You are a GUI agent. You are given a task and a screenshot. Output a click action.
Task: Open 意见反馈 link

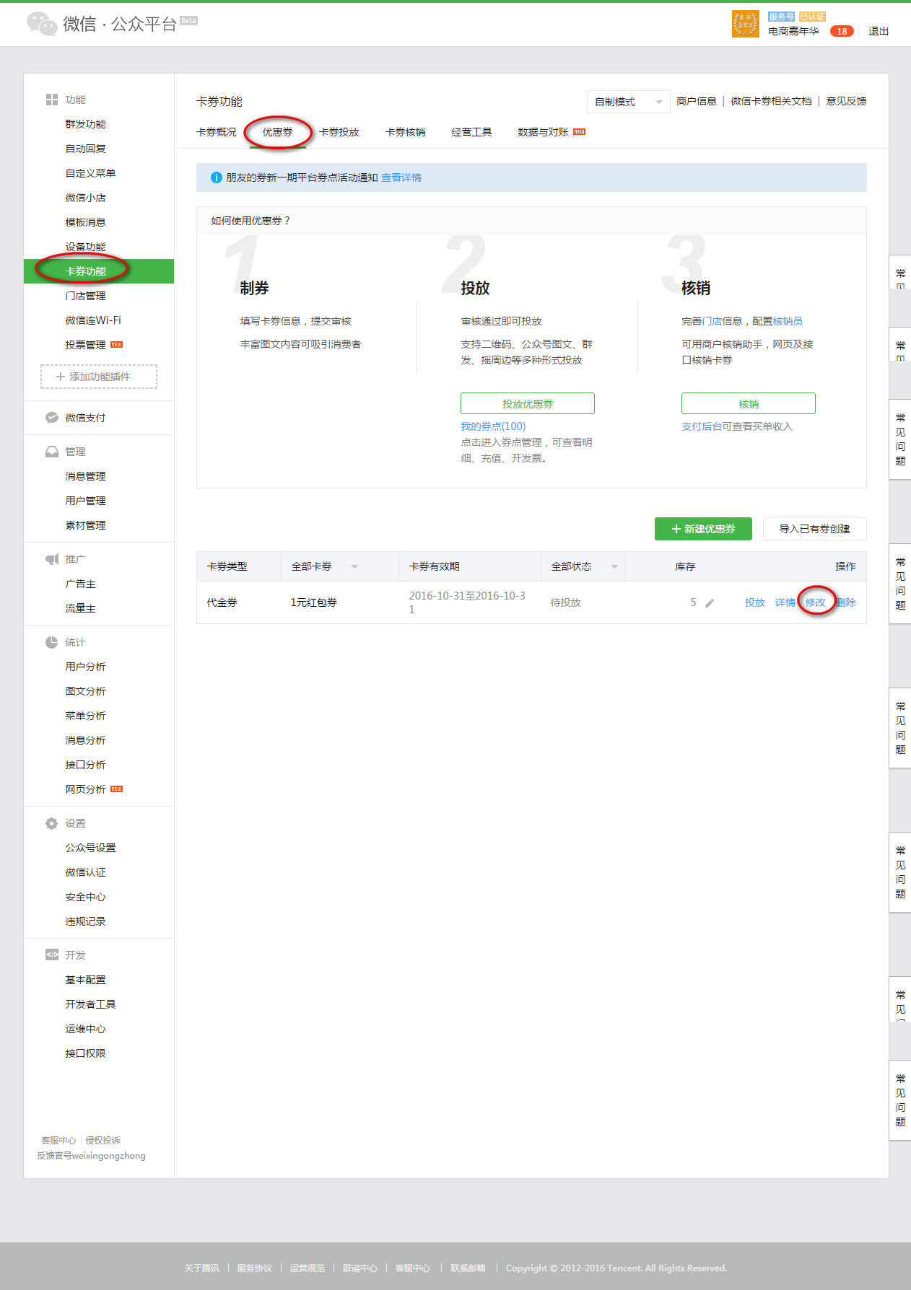coord(846,101)
